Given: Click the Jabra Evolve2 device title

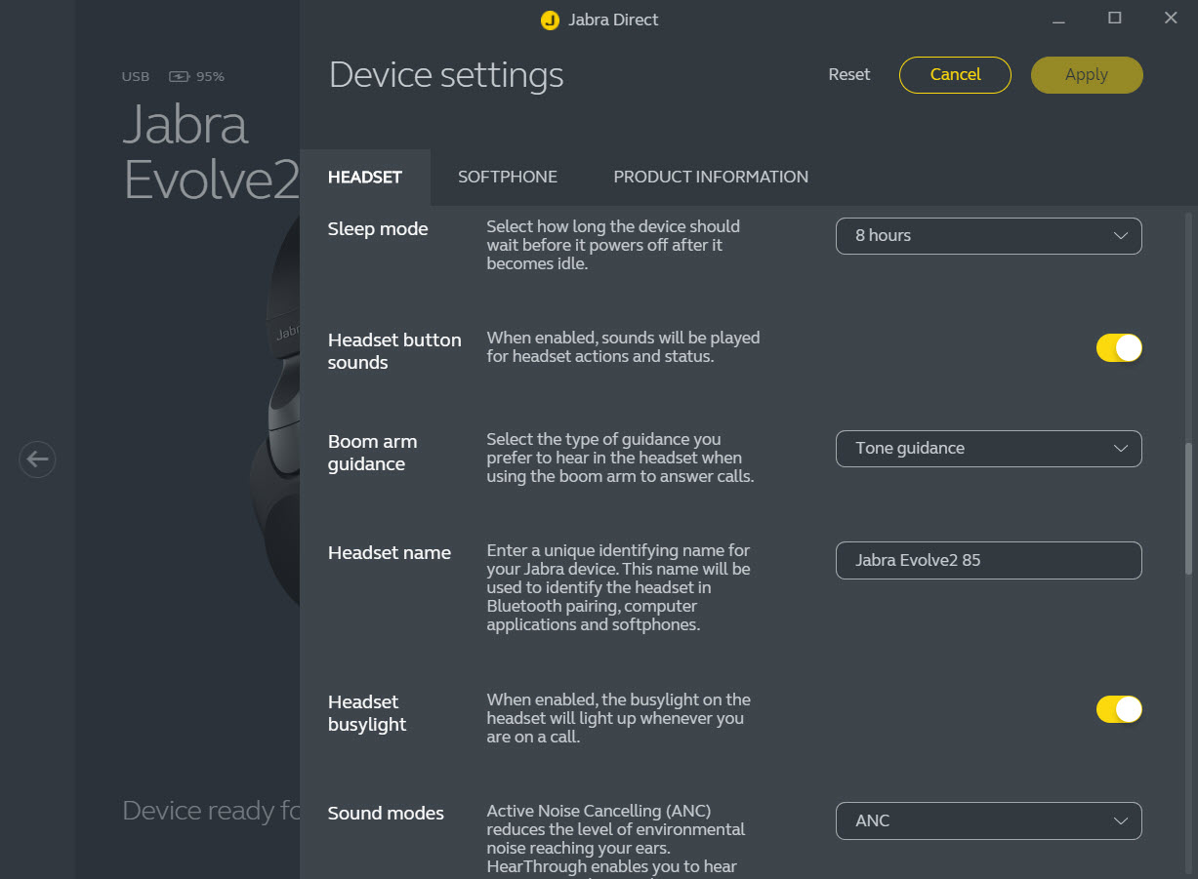Looking at the screenshot, I should coord(211,152).
